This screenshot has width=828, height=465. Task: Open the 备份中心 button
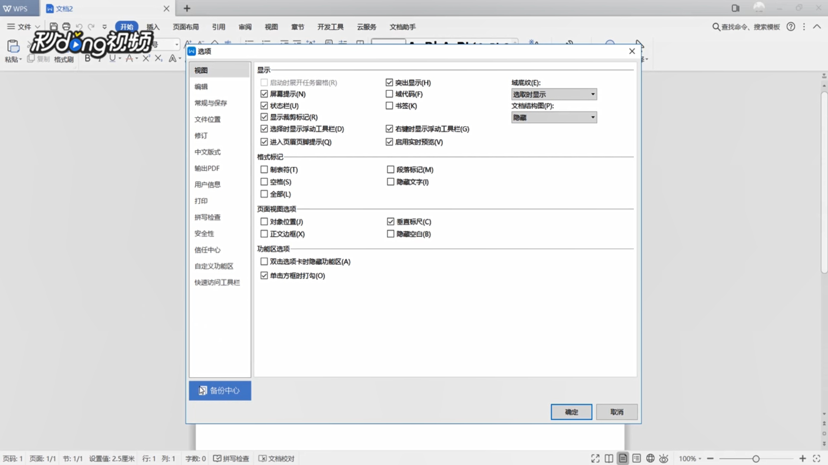point(220,391)
